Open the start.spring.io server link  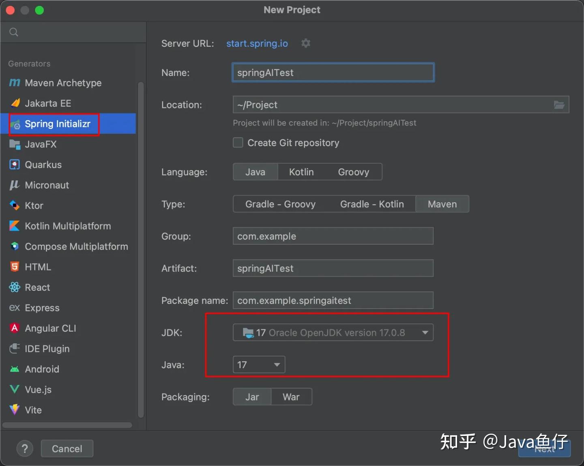coord(257,43)
